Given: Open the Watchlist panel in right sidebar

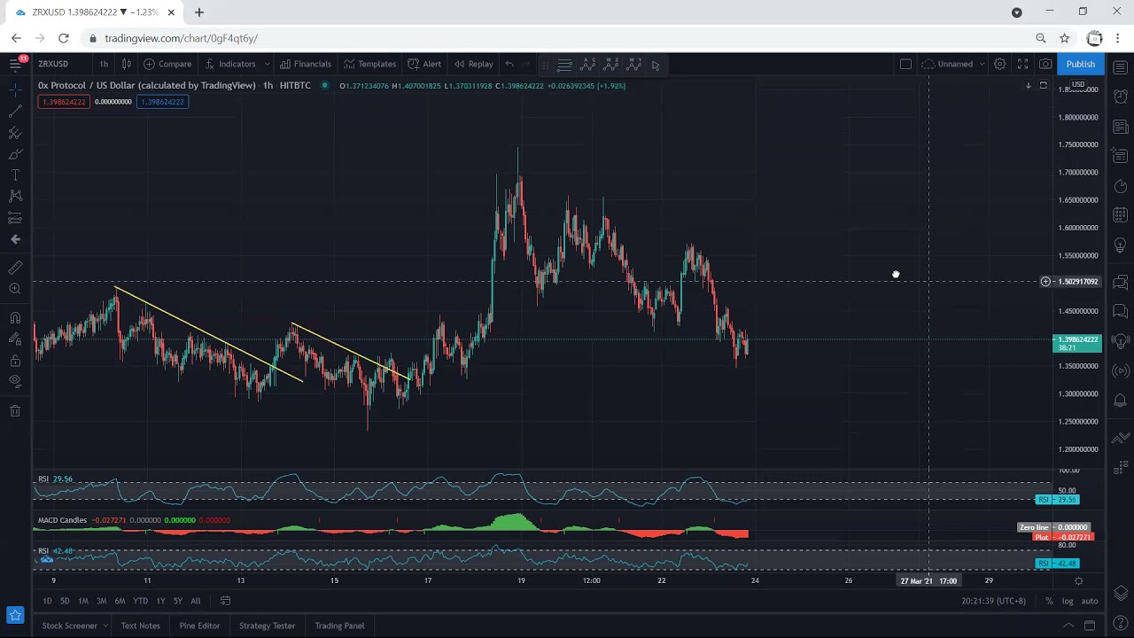Looking at the screenshot, I should pyautogui.click(x=1121, y=67).
